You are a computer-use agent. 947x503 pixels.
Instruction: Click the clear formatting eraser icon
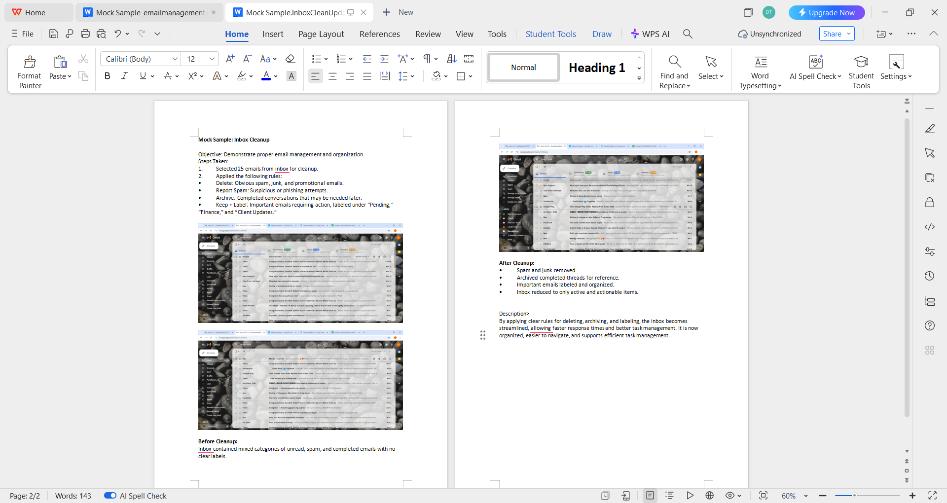[290, 59]
